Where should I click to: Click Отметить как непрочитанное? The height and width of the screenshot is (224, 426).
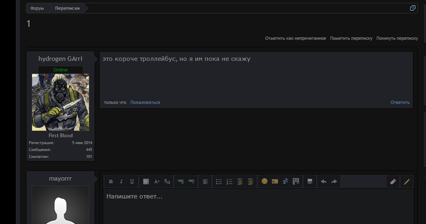click(296, 38)
